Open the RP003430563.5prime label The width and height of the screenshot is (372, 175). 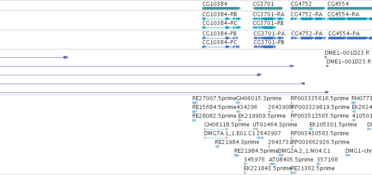pyautogui.click(x=320, y=133)
